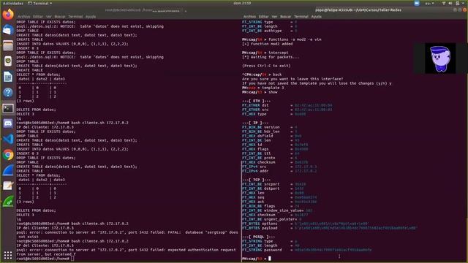The width and height of the screenshot is (468, 263).
Task: Launch Firefox from the dock
Action: click(8, 15)
